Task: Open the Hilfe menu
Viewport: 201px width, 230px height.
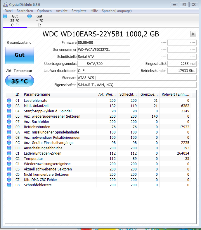Action: [x=94, y=11]
